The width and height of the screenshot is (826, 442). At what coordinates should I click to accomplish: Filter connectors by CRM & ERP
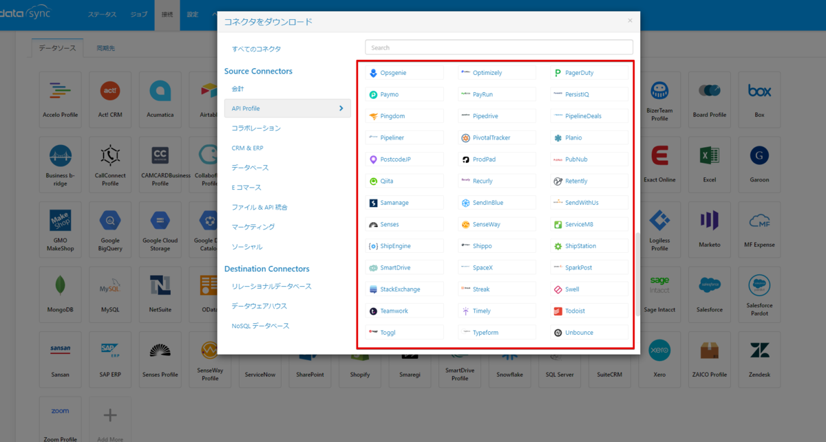click(x=247, y=148)
